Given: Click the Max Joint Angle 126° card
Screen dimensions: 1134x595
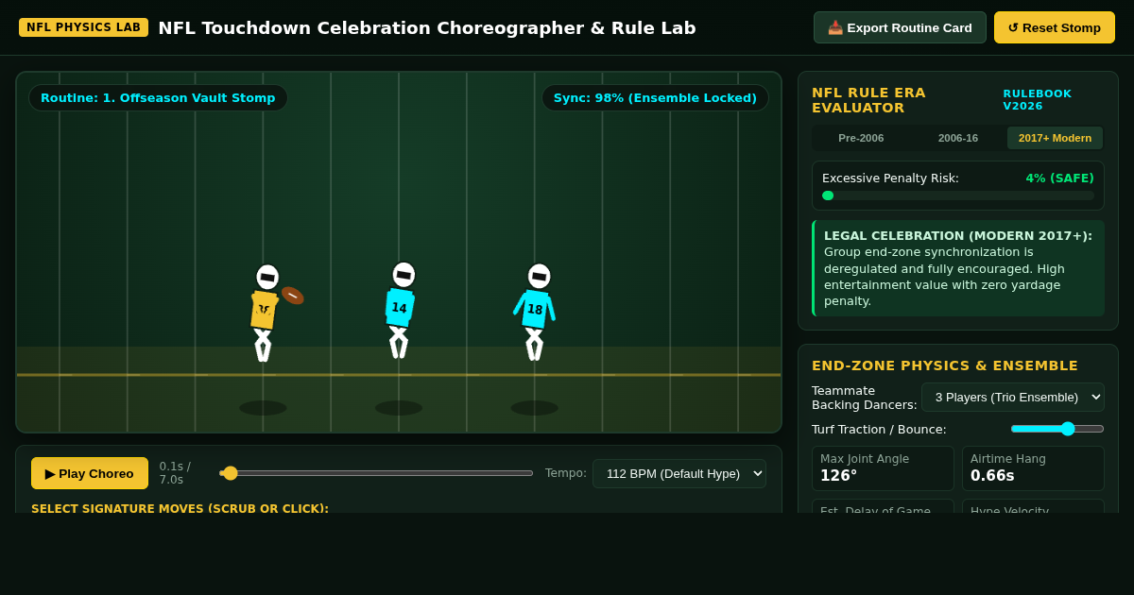Looking at the screenshot, I should pos(883,468).
